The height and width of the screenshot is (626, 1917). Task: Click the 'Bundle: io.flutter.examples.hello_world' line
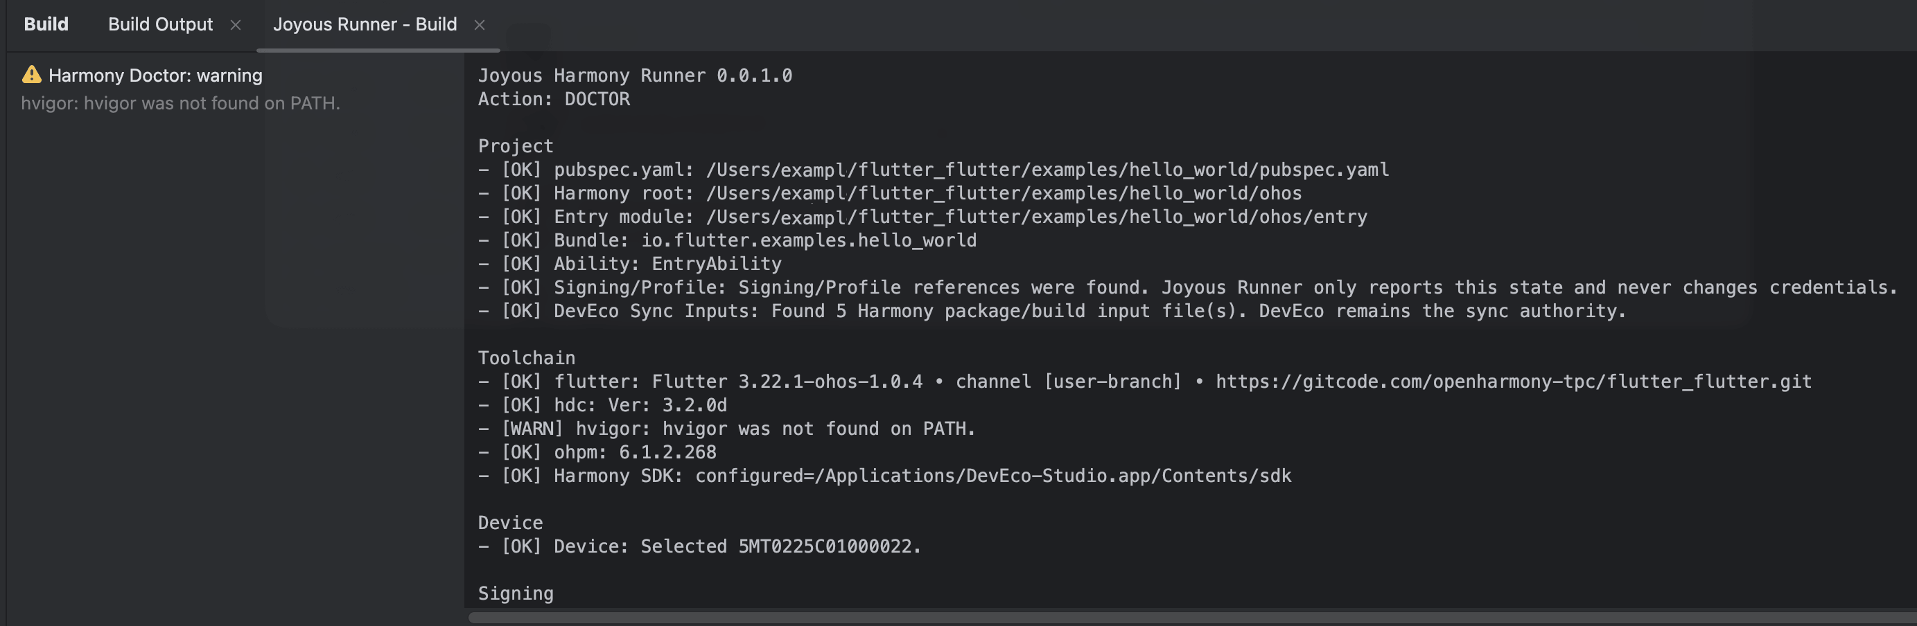pyautogui.click(x=727, y=240)
